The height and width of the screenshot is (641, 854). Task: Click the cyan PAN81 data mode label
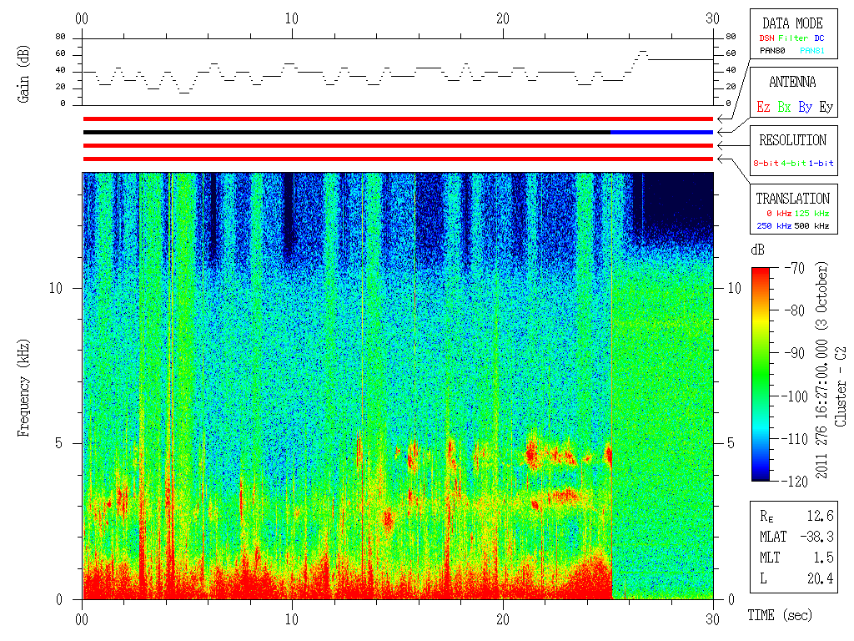(x=812, y=51)
